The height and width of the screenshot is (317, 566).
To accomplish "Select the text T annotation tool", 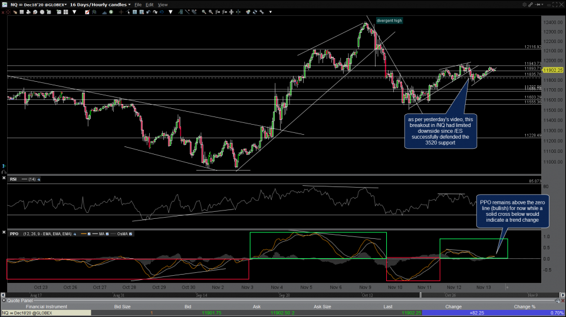I will tap(134, 12).
